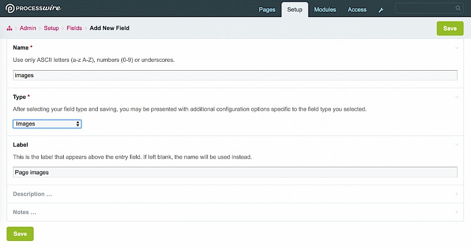This screenshot has width=471, height=248.
Task: Open the wrench tools menu icon
Action: coord(381,10)
